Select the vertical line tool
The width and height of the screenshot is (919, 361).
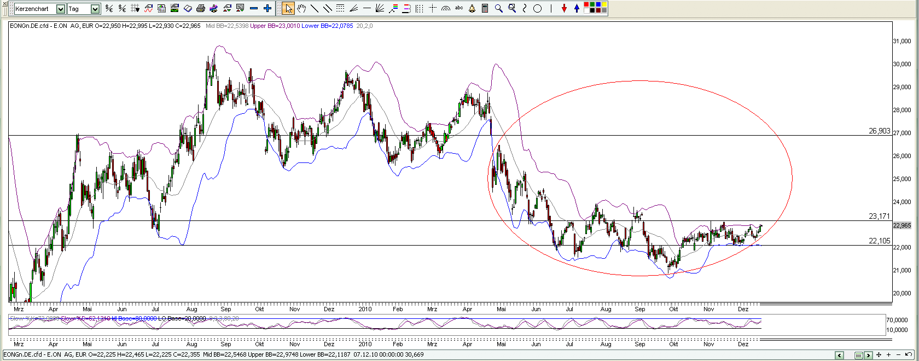coord(551,8)
